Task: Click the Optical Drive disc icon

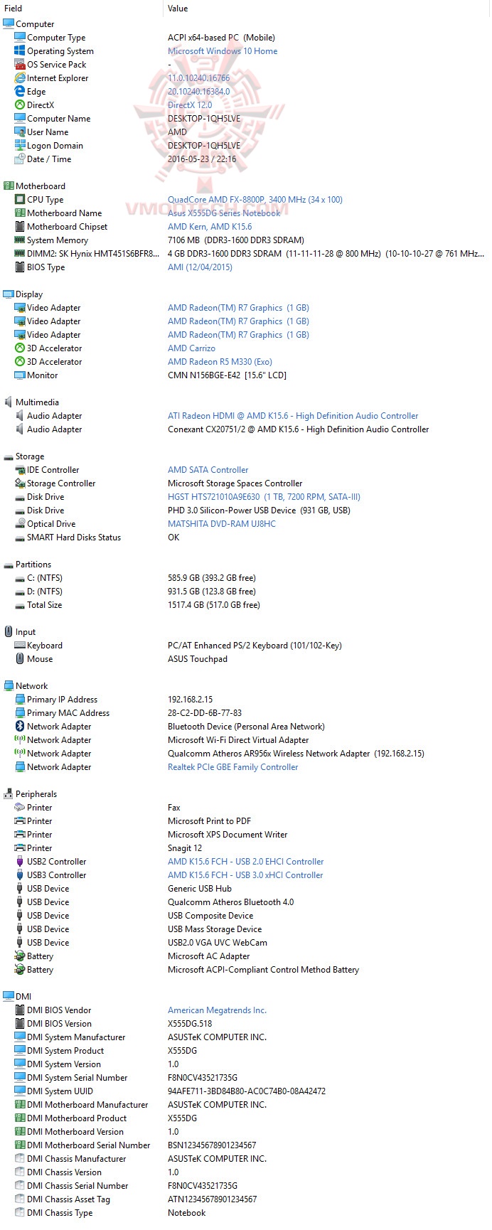Action: pos(20,523)
